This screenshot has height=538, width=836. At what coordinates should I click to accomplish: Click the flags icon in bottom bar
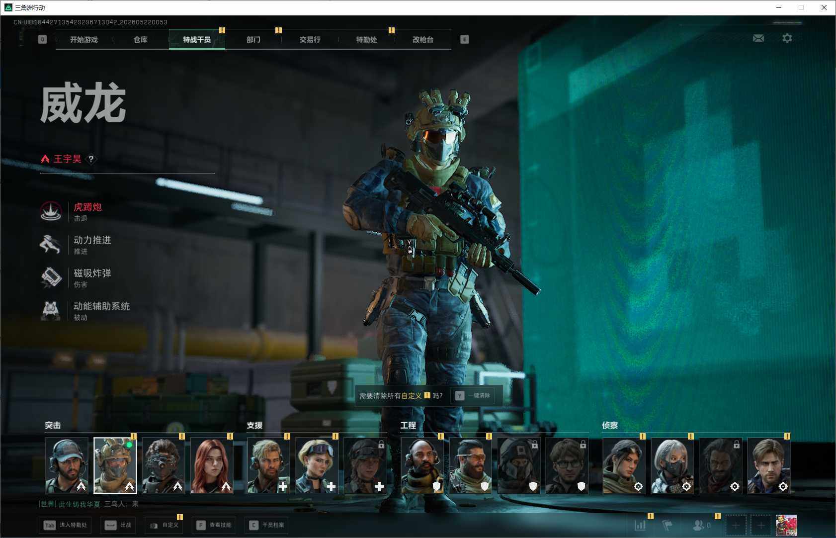[668, 525]
